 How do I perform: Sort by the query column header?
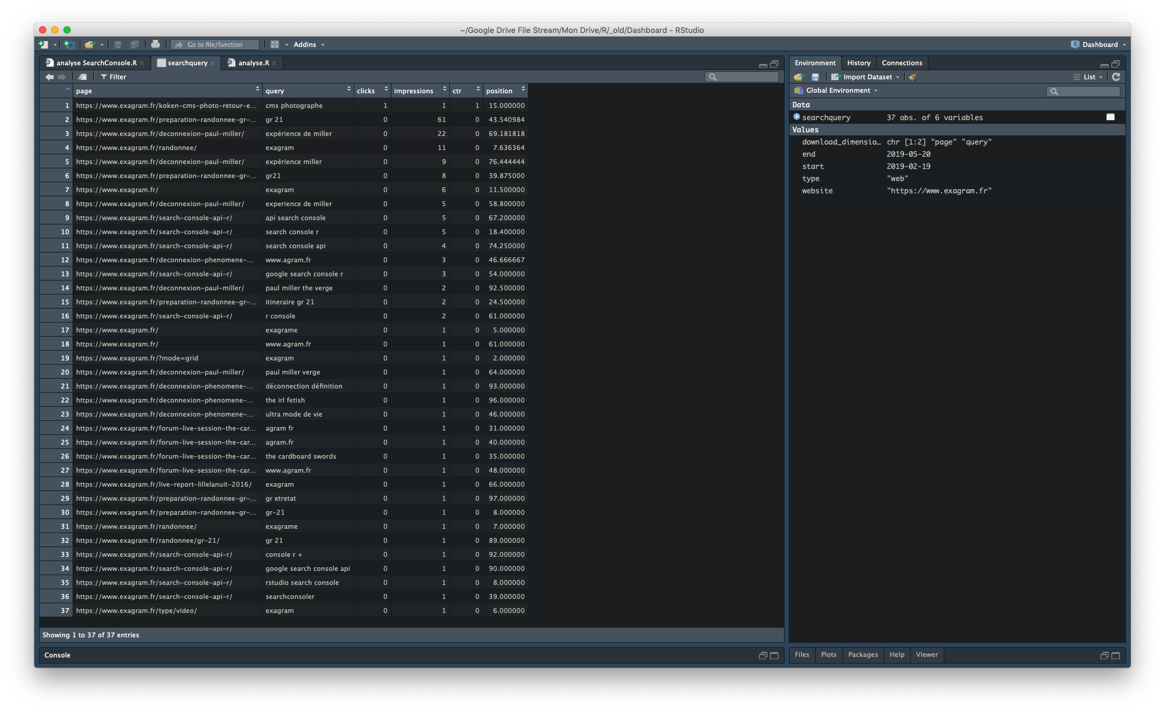tap(308, 90)
